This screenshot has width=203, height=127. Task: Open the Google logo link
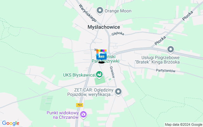(x=10, y=123)
